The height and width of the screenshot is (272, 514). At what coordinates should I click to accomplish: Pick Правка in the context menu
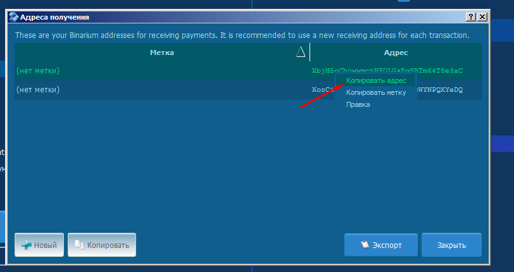(x=358, y=104)
